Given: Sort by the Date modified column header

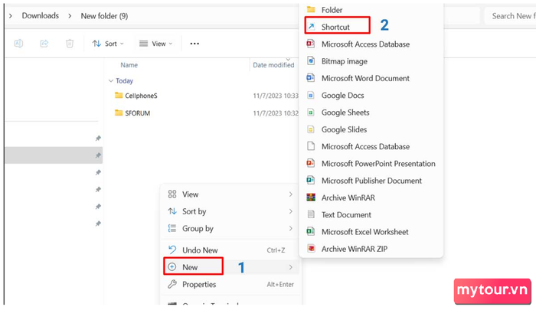Looking at the screenshot, I should click(273, 65).
